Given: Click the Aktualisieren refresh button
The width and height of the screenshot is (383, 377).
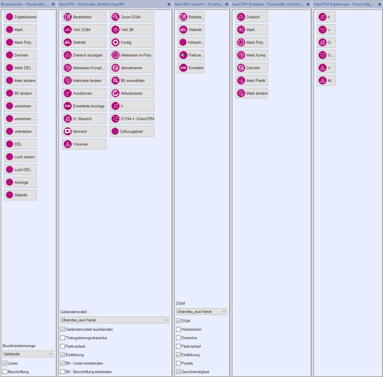Looking at the screenshot, I should pos(132,93).
